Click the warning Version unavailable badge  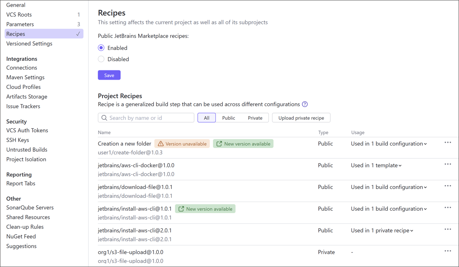coord(182,143)
